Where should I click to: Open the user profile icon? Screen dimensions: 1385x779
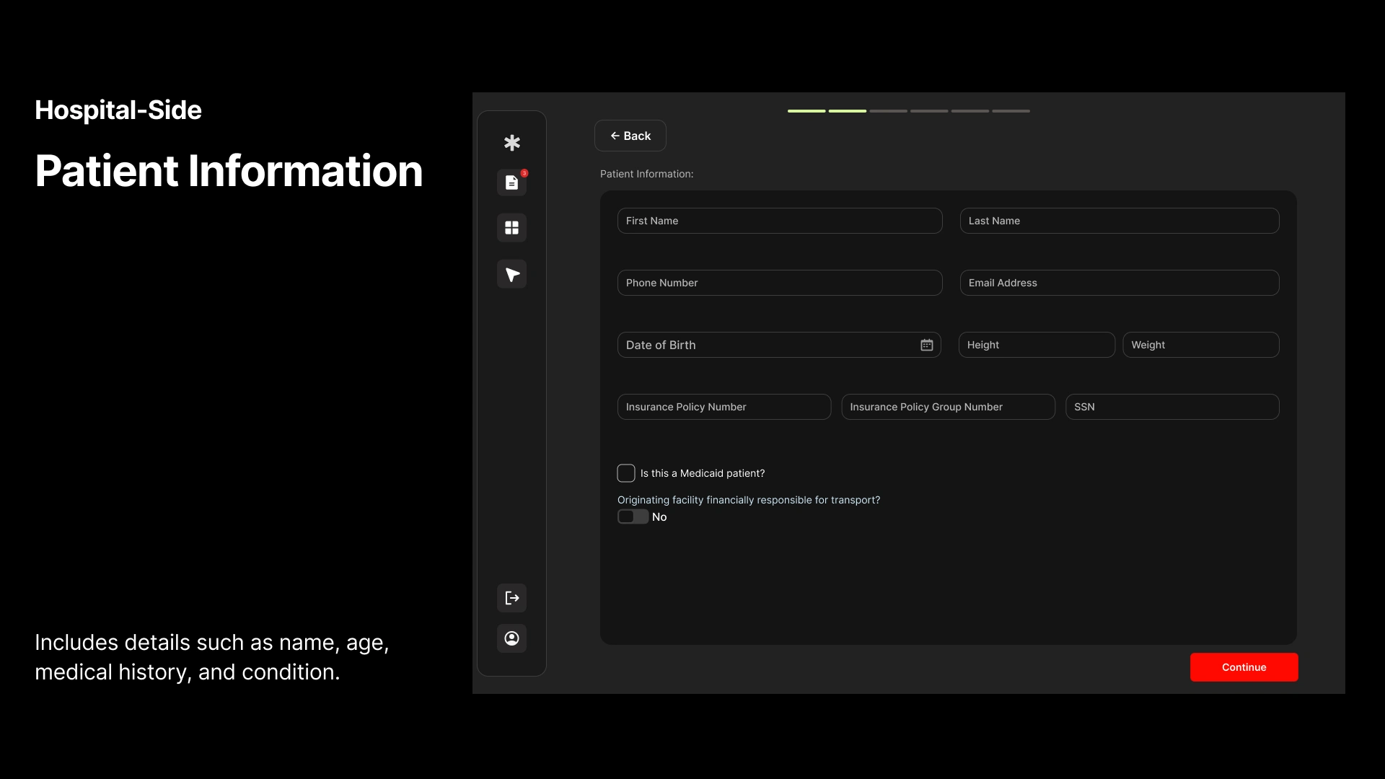511,638
